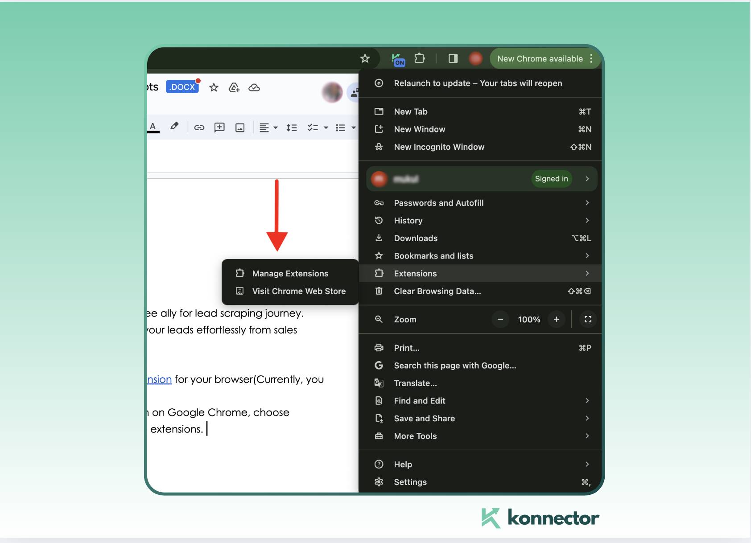751x543 pixels.
Task: Select Search this page with Google
Action: click(480, 366)
